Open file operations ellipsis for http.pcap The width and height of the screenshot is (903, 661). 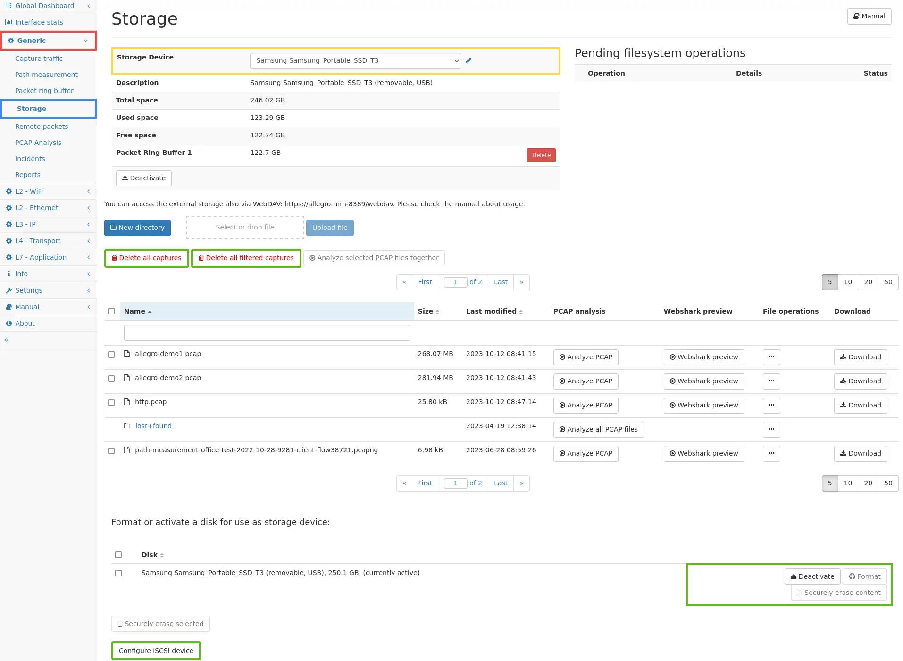click(771, 406)
